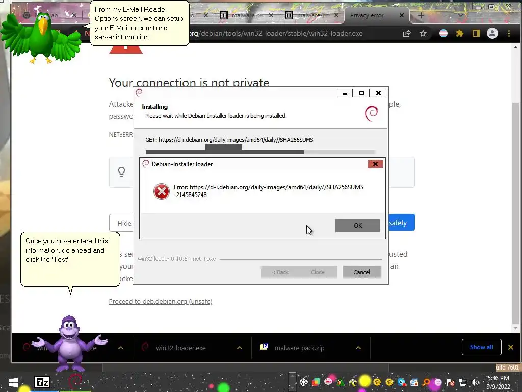This screenshot has width=522, height=392.
Task: Click the blue eye tray icon
Action: click(x=402, y=382)
